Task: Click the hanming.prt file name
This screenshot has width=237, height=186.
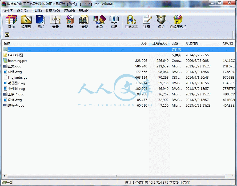Action: 17,60
